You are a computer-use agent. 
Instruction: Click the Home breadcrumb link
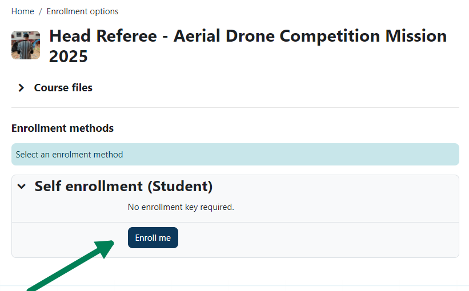tap(22, 11)
